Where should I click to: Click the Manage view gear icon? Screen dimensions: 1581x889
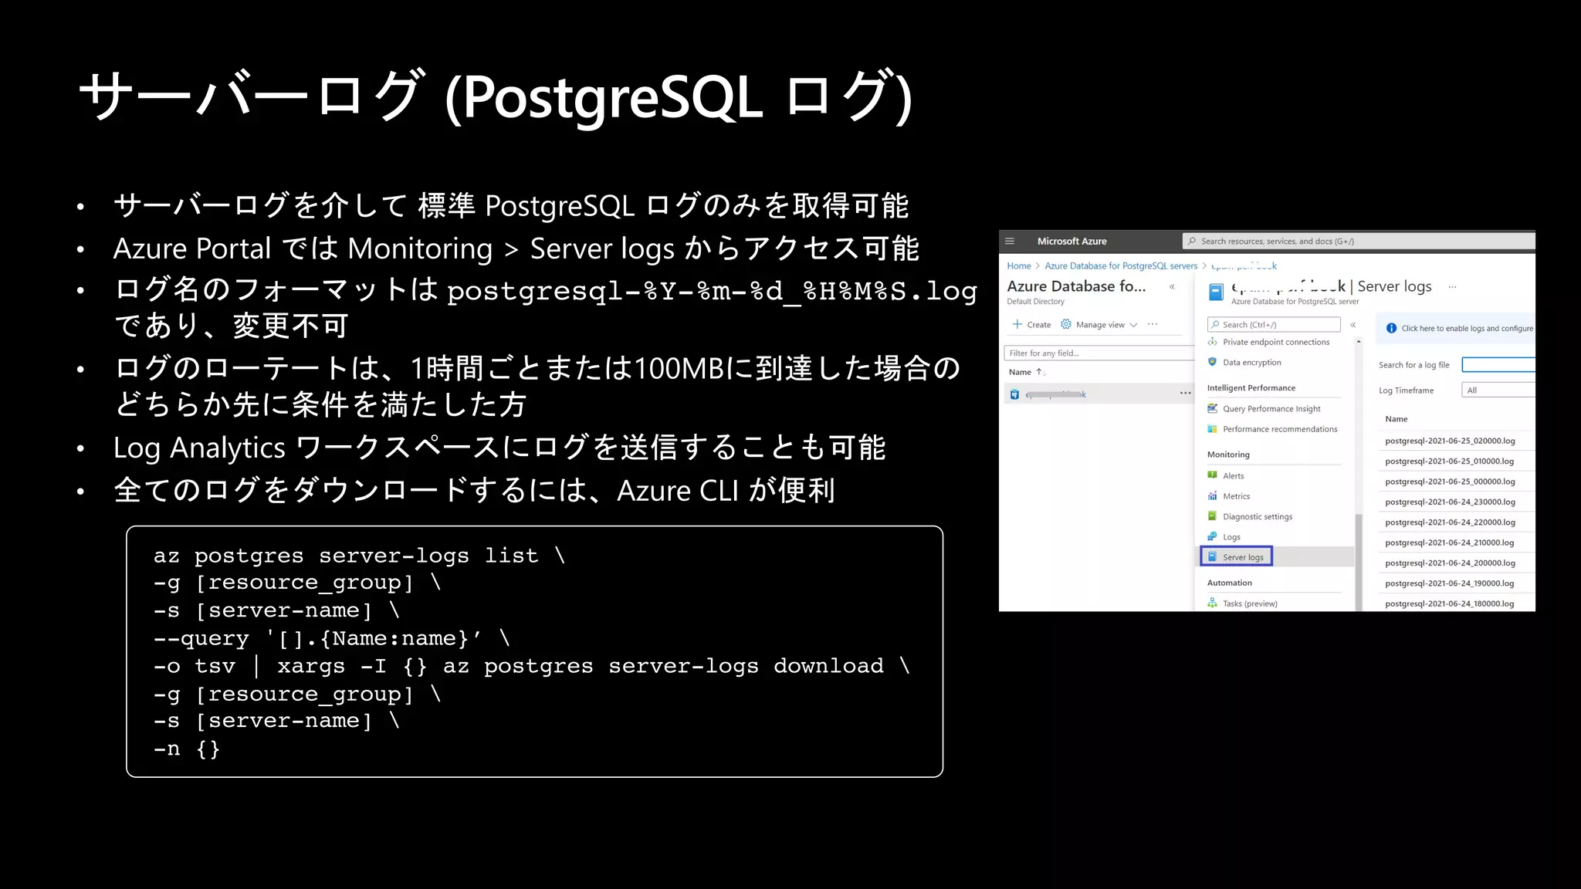tap(1066, 324)
